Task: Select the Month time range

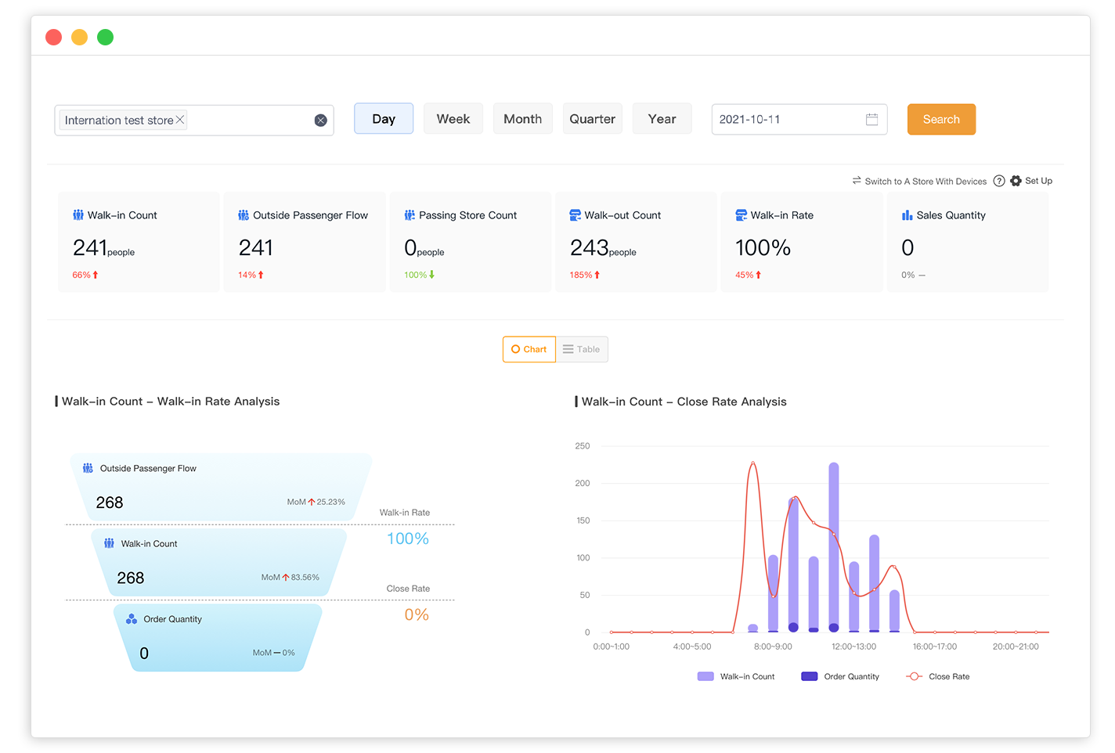Action: click(522, 119)
